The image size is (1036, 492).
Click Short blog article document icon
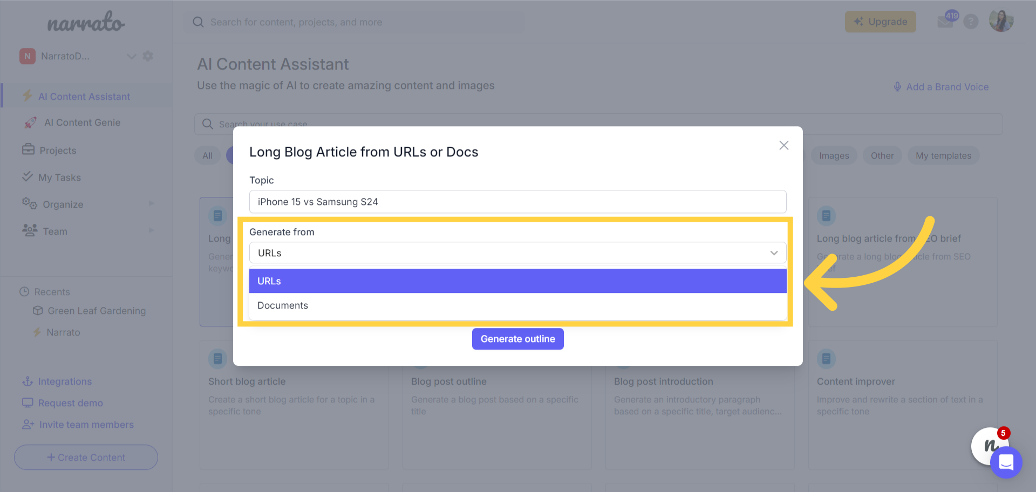coord(217,358)
